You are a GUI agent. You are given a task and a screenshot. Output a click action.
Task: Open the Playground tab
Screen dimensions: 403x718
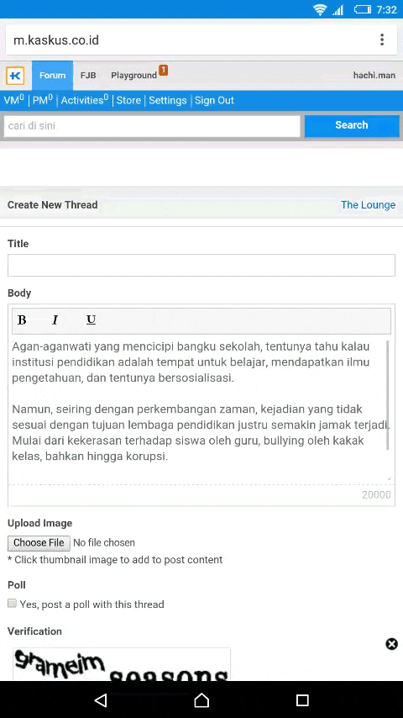tap(133, 76)
